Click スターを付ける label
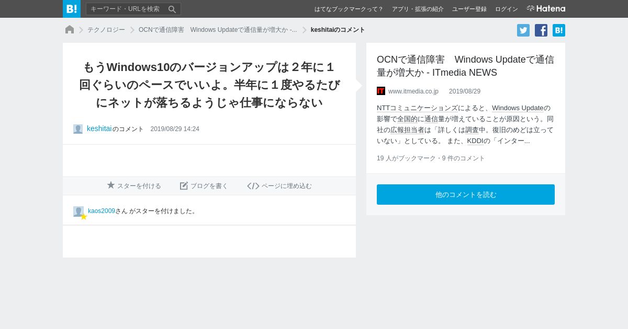 pos(139,186)
